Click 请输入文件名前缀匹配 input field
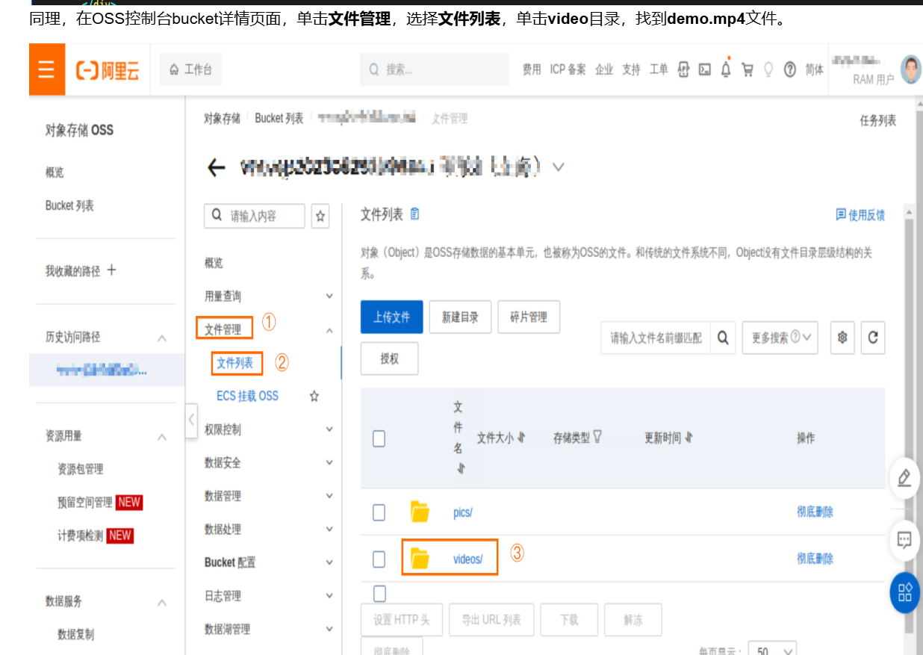The width and height of the screenshot is (923, 655). 656,338
